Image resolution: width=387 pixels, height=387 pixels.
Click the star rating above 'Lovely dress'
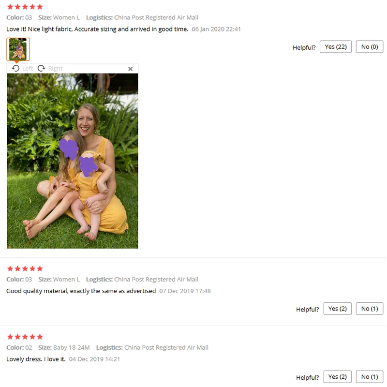tap(25, 337)
